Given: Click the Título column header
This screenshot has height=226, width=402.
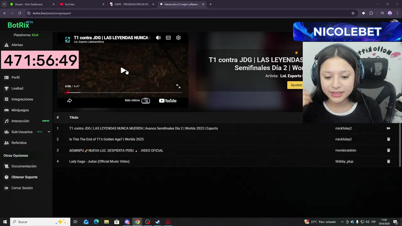Looking at the screenshot, I should (74, 117).
